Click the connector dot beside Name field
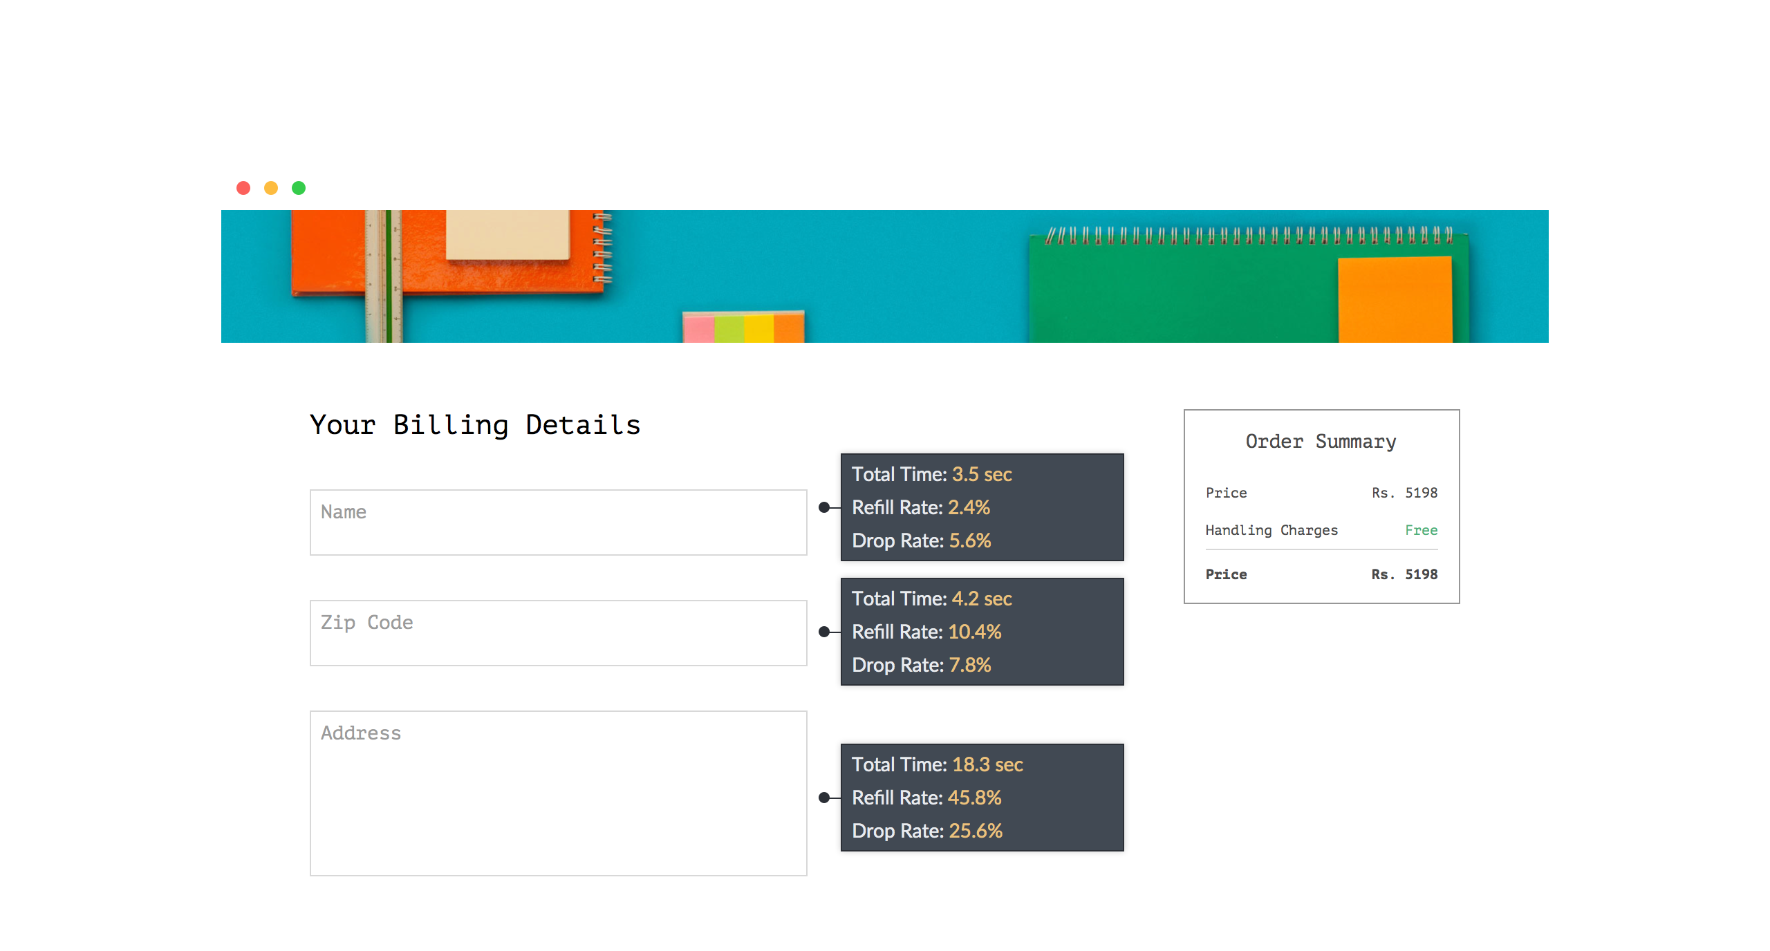 pos(823,507)
